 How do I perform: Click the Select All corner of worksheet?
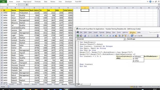point(1,8)
